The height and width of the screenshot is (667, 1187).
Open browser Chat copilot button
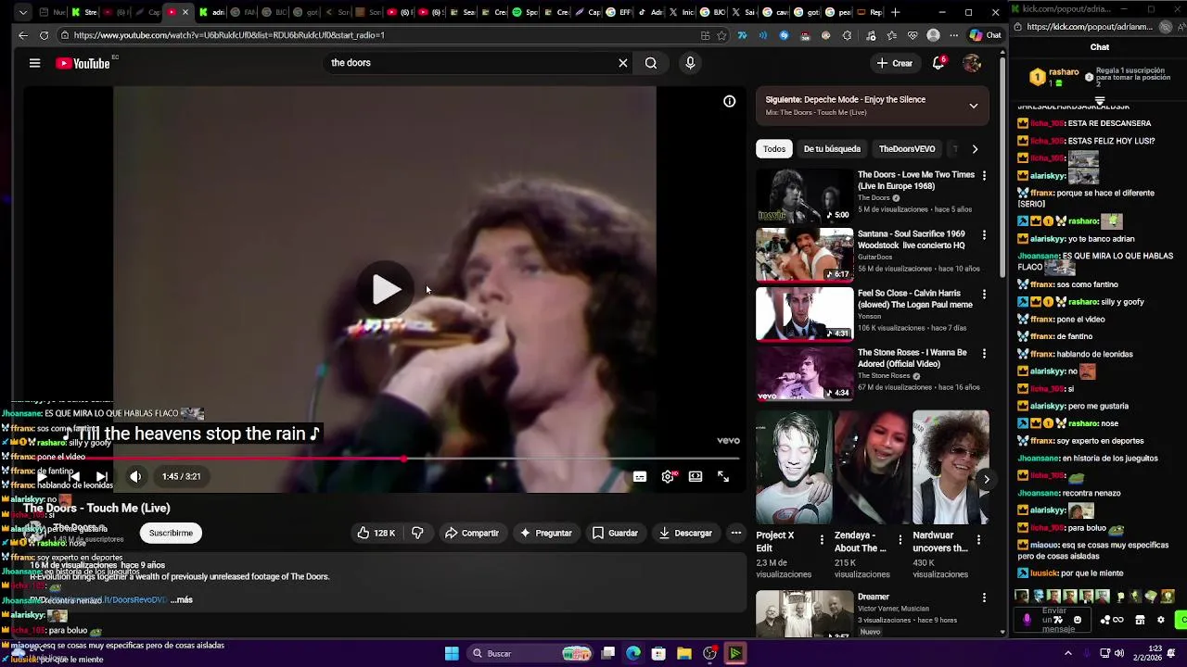985,35
